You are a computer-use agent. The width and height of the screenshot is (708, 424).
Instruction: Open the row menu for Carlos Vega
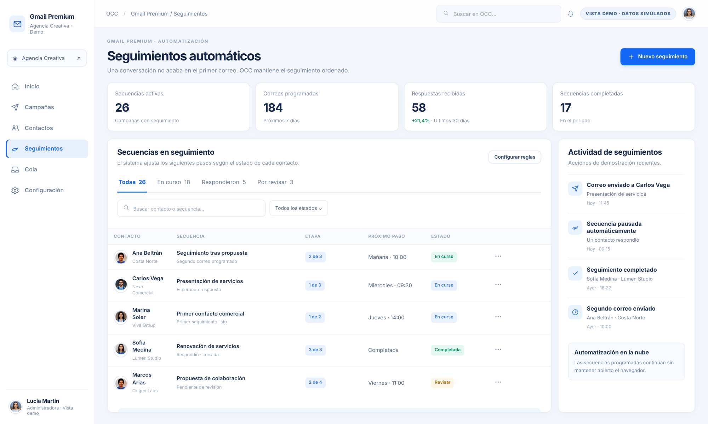[498, 284]
